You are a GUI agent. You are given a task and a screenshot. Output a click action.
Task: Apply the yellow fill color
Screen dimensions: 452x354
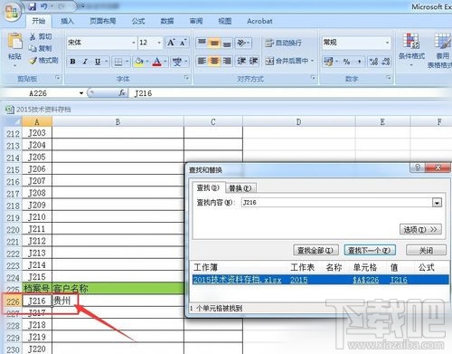(139, 62)
